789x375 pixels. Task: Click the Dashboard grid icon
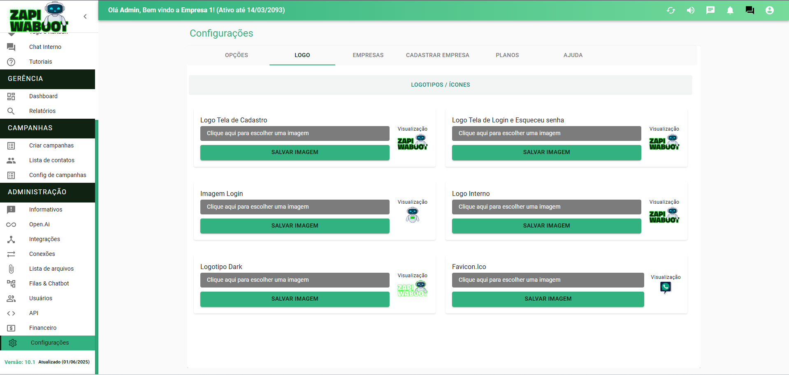[x=11, y=96]
